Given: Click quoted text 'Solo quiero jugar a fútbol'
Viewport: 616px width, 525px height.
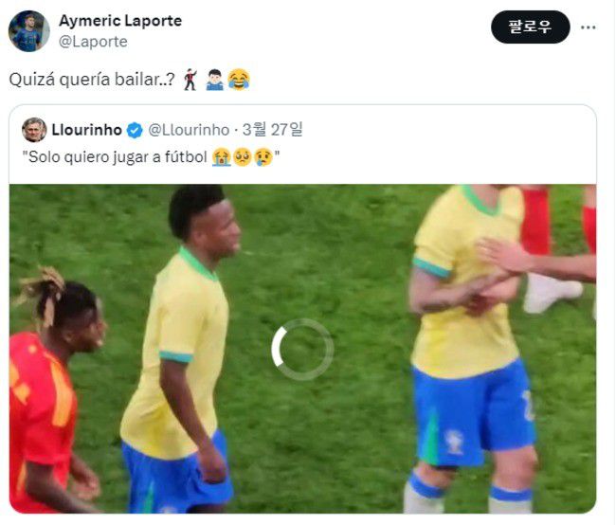Looking at the screenshot, I should pos(118,157).
